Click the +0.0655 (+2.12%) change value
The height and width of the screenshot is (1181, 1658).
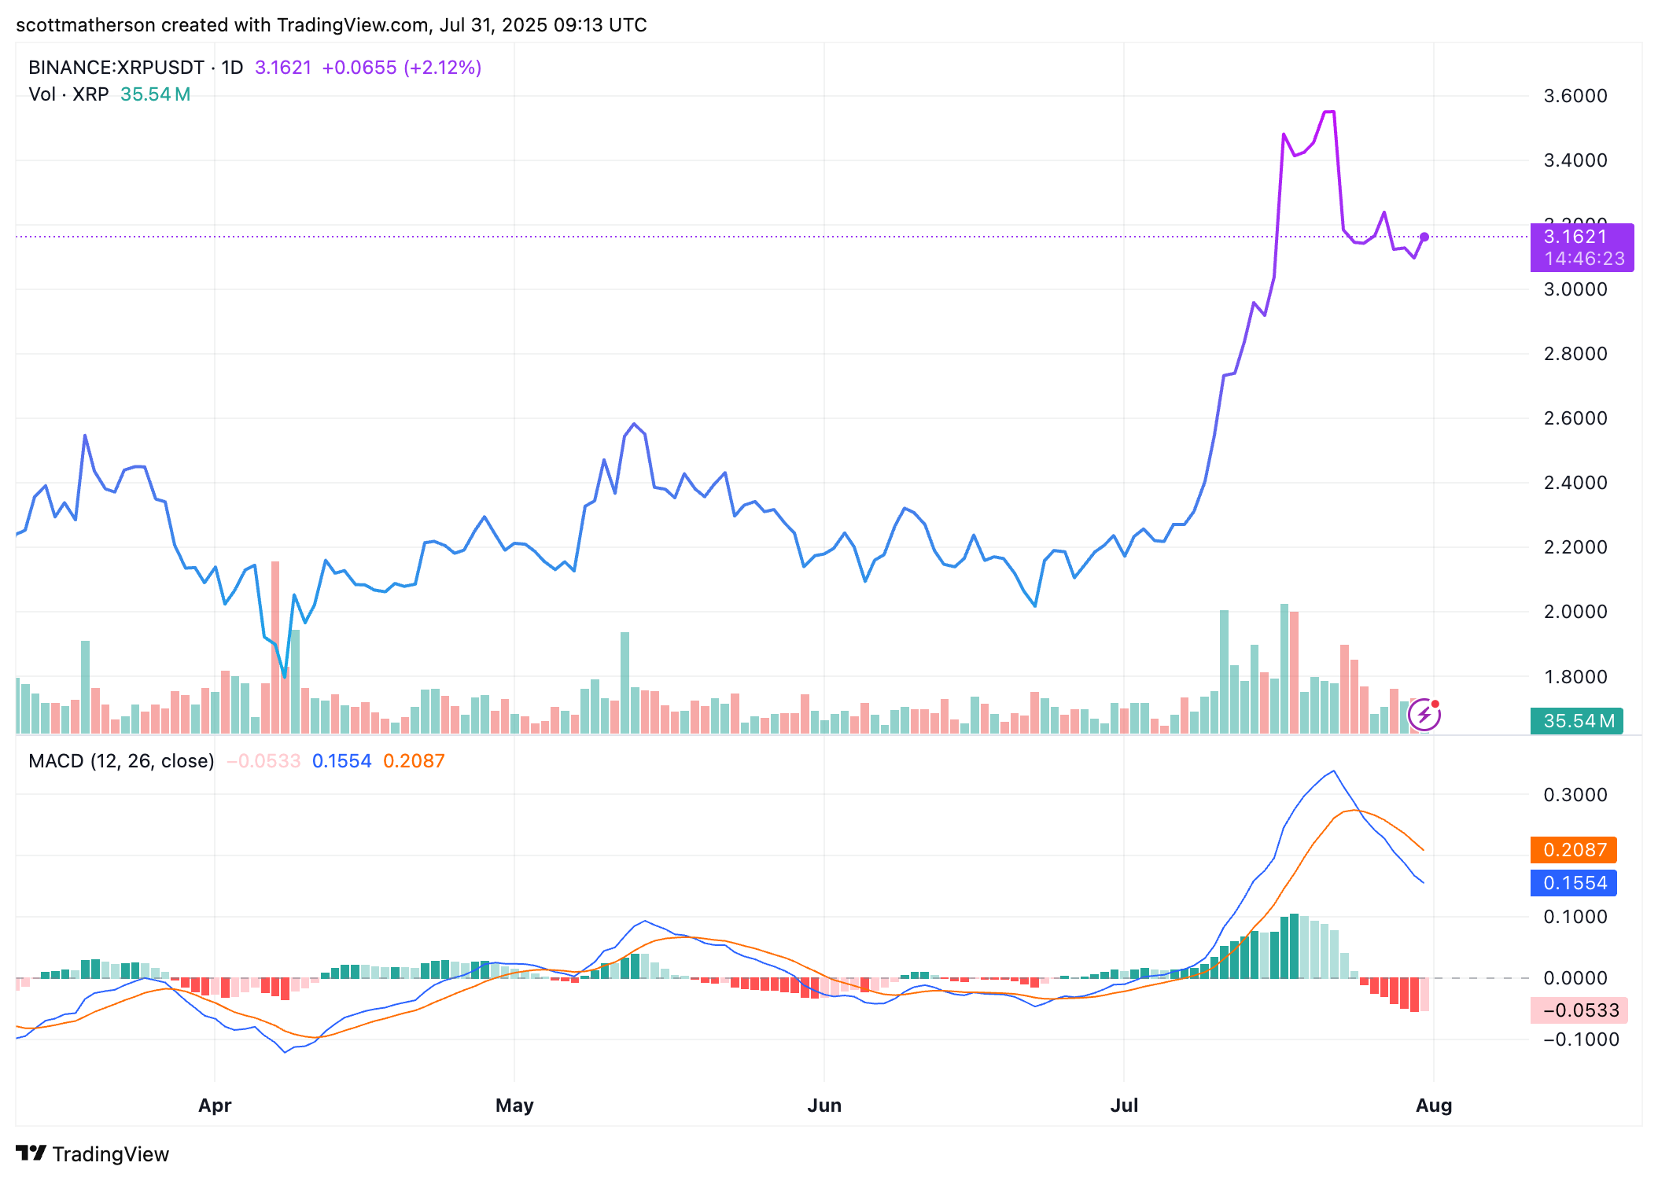click(x=401, y=68)
